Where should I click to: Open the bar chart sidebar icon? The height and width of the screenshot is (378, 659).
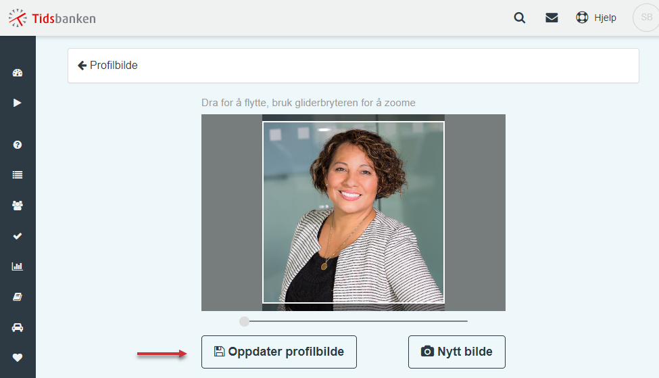(x=17, y=266)
